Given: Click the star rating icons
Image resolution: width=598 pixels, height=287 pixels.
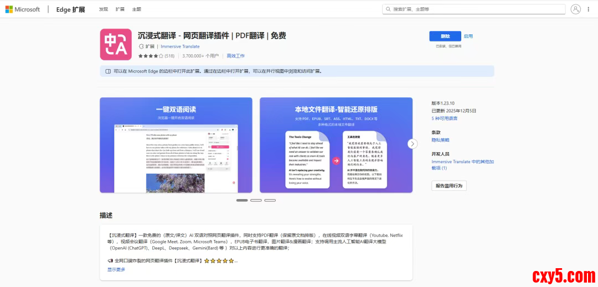Looking at the screenshot, I should (150, 56).
